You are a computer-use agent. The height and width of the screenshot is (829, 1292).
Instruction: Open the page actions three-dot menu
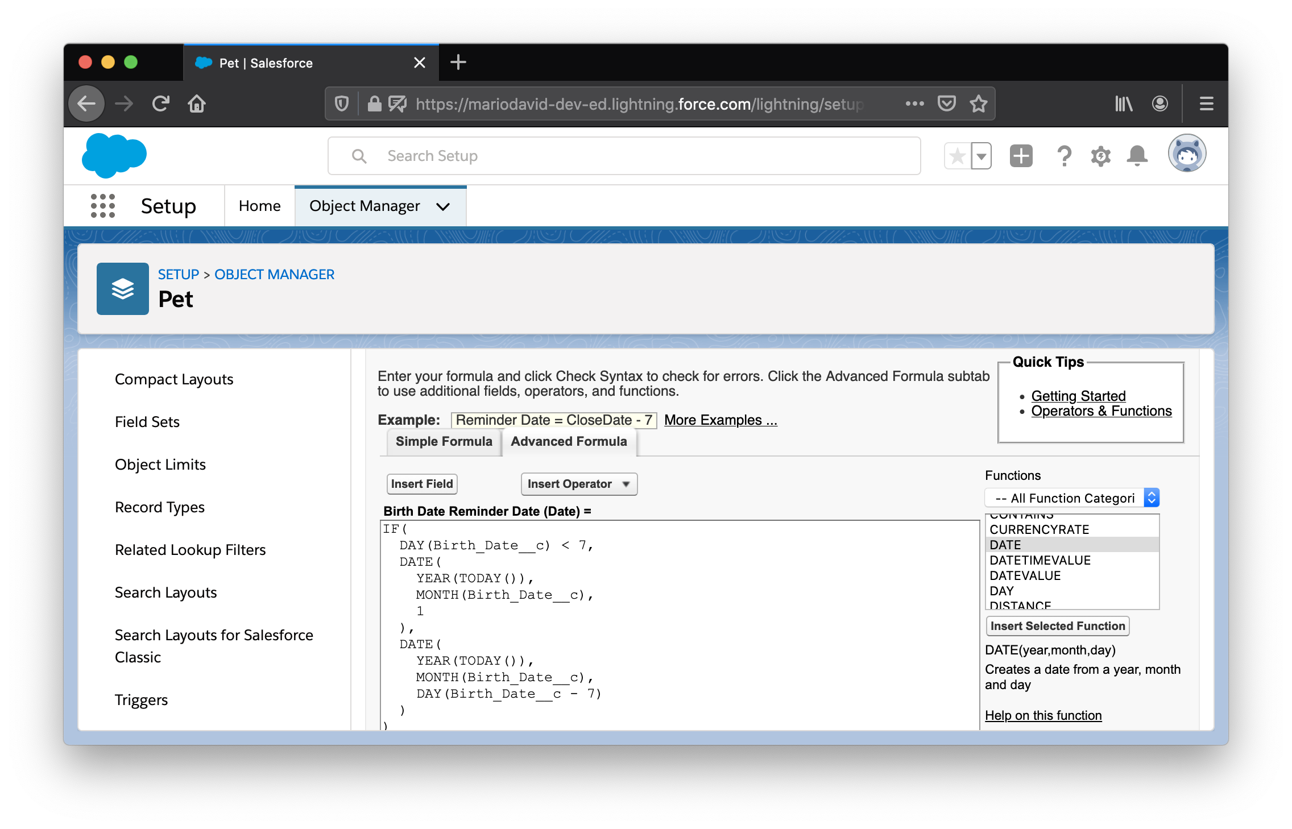point(914,104)
